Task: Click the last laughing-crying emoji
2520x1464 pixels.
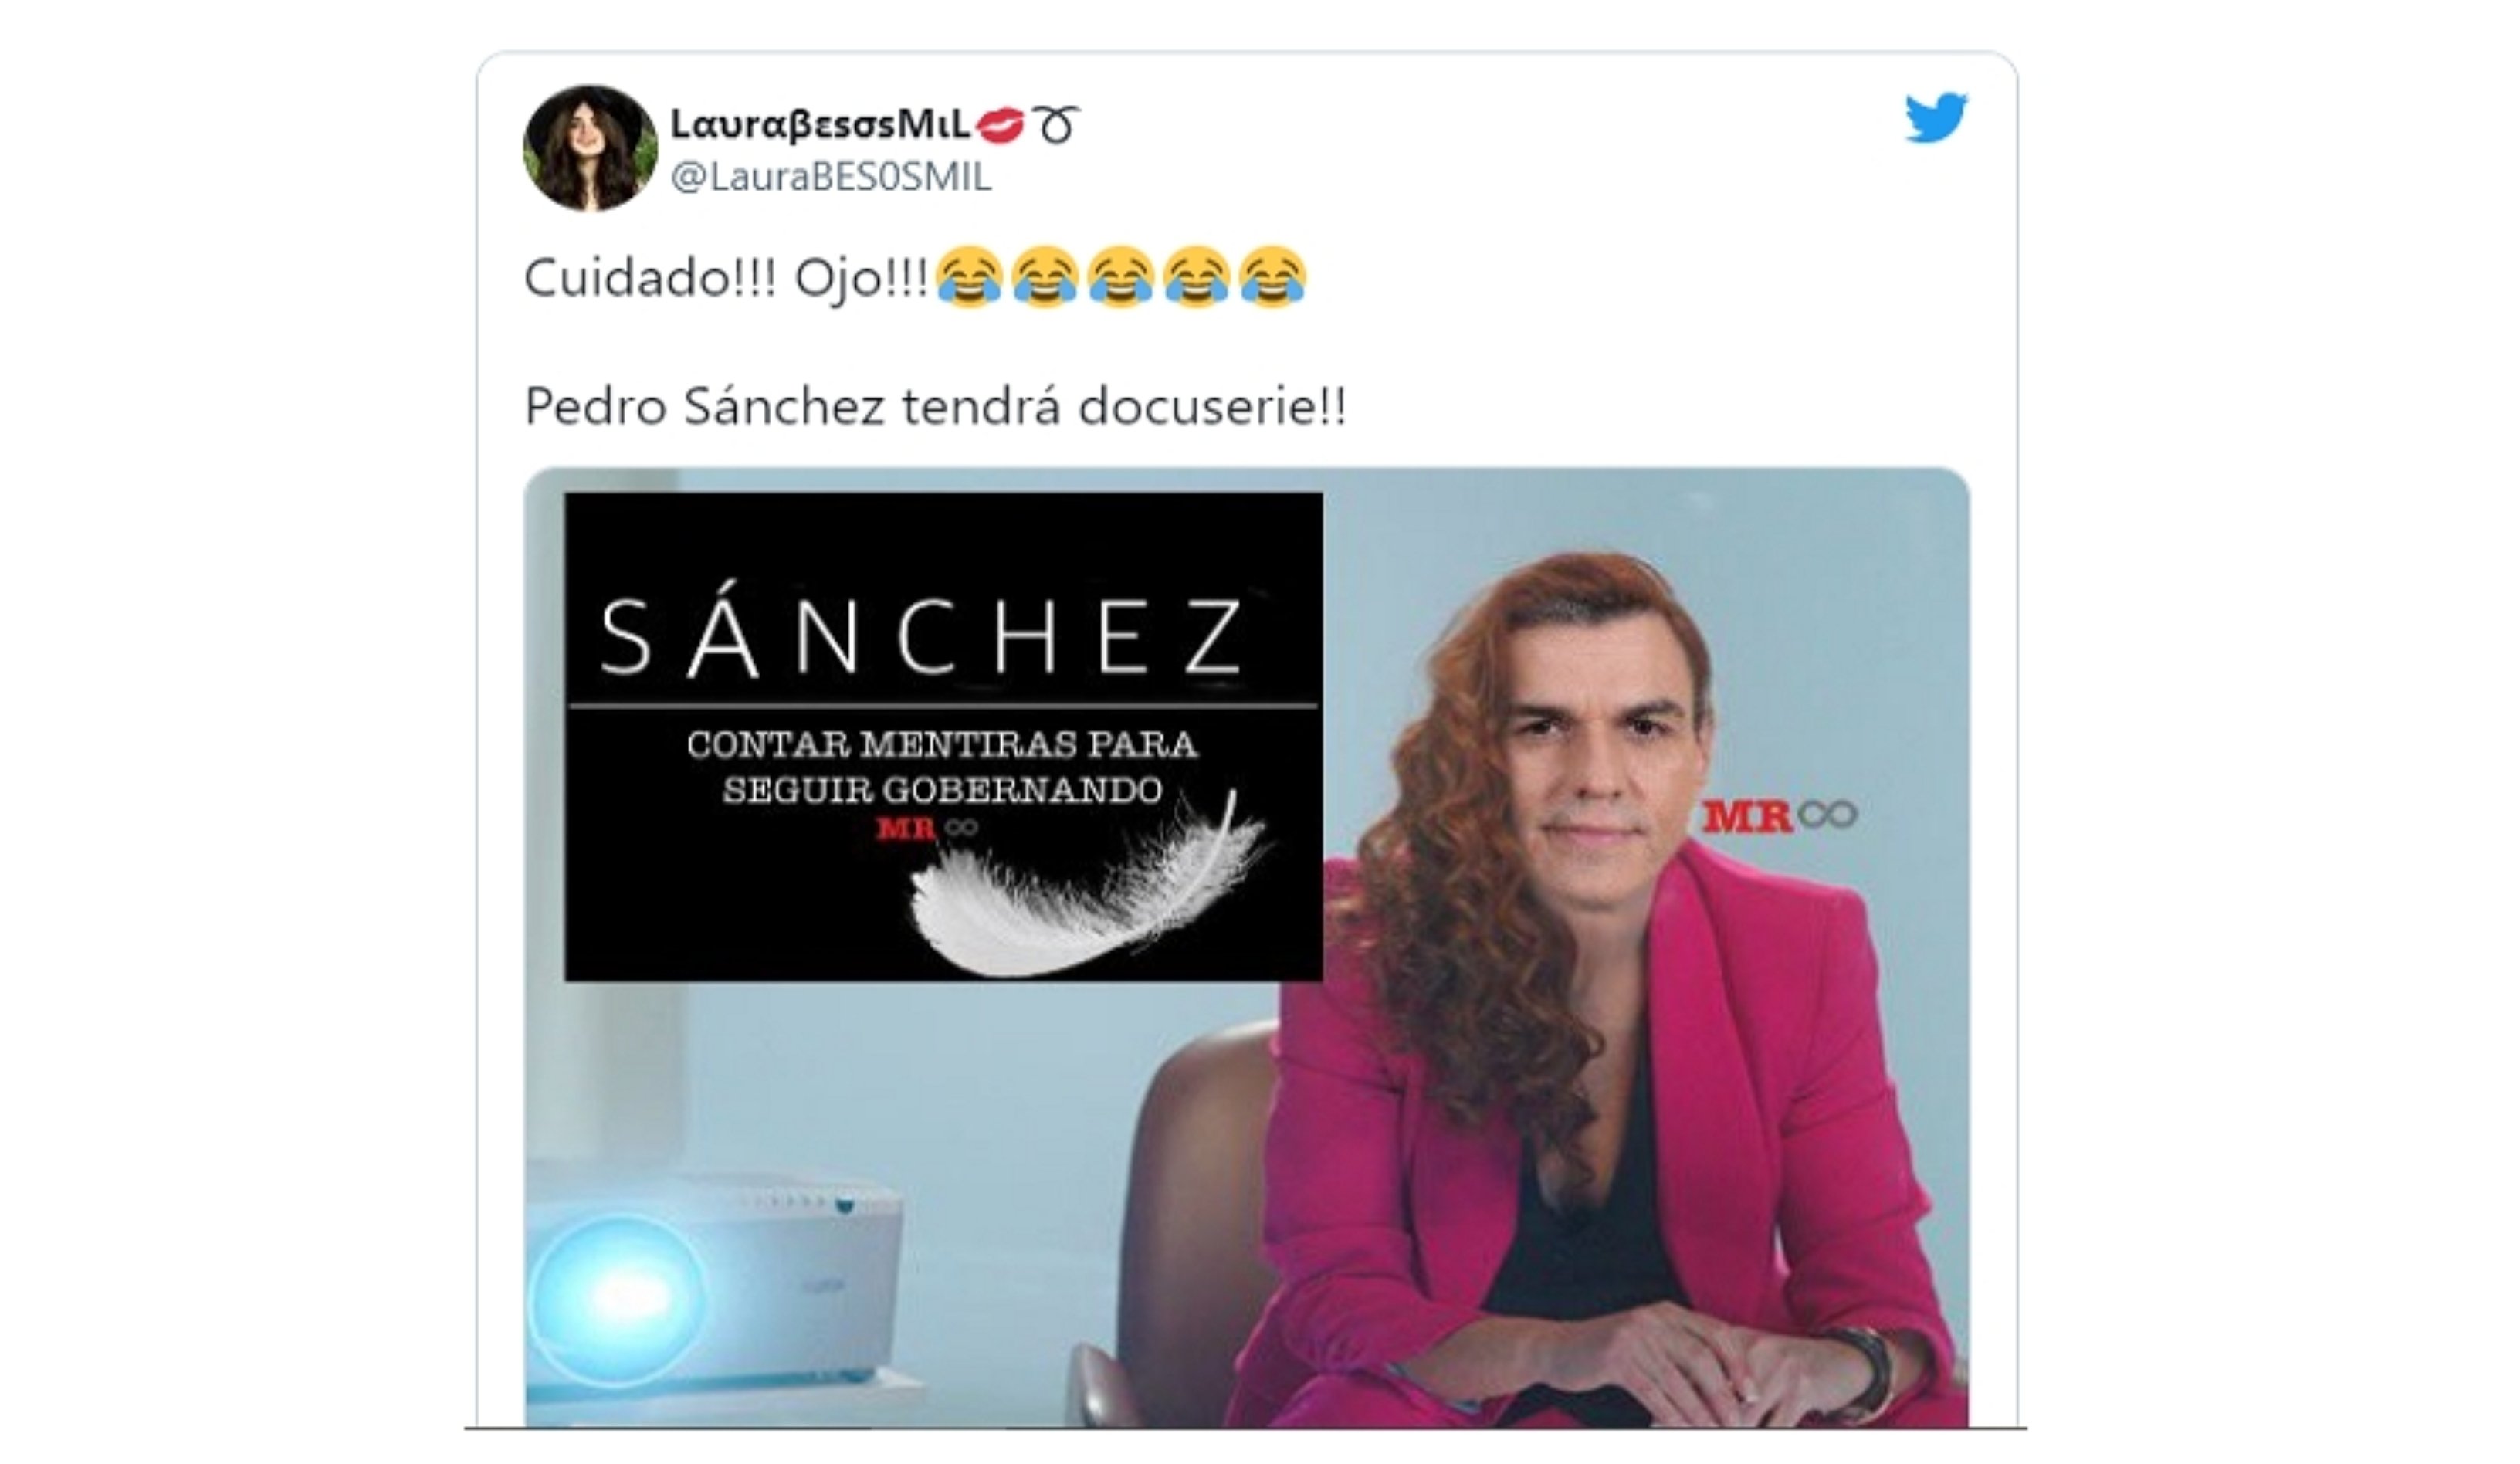Action: pos(1272,276)
